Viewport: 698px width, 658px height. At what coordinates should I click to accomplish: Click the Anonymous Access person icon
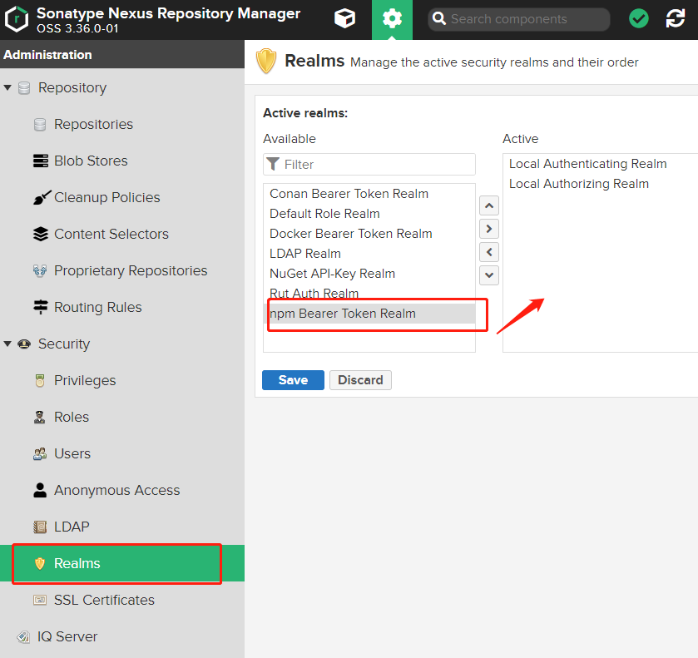[x=40, y=490]
